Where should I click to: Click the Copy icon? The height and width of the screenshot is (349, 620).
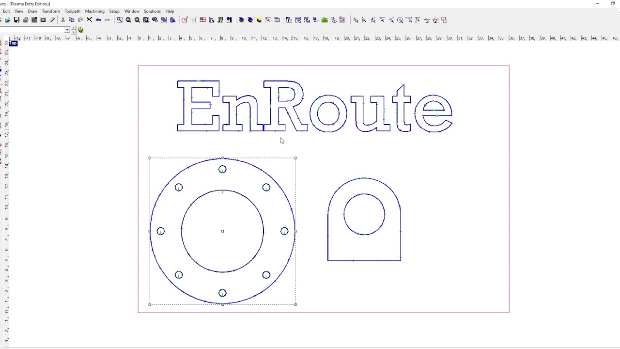72,20
